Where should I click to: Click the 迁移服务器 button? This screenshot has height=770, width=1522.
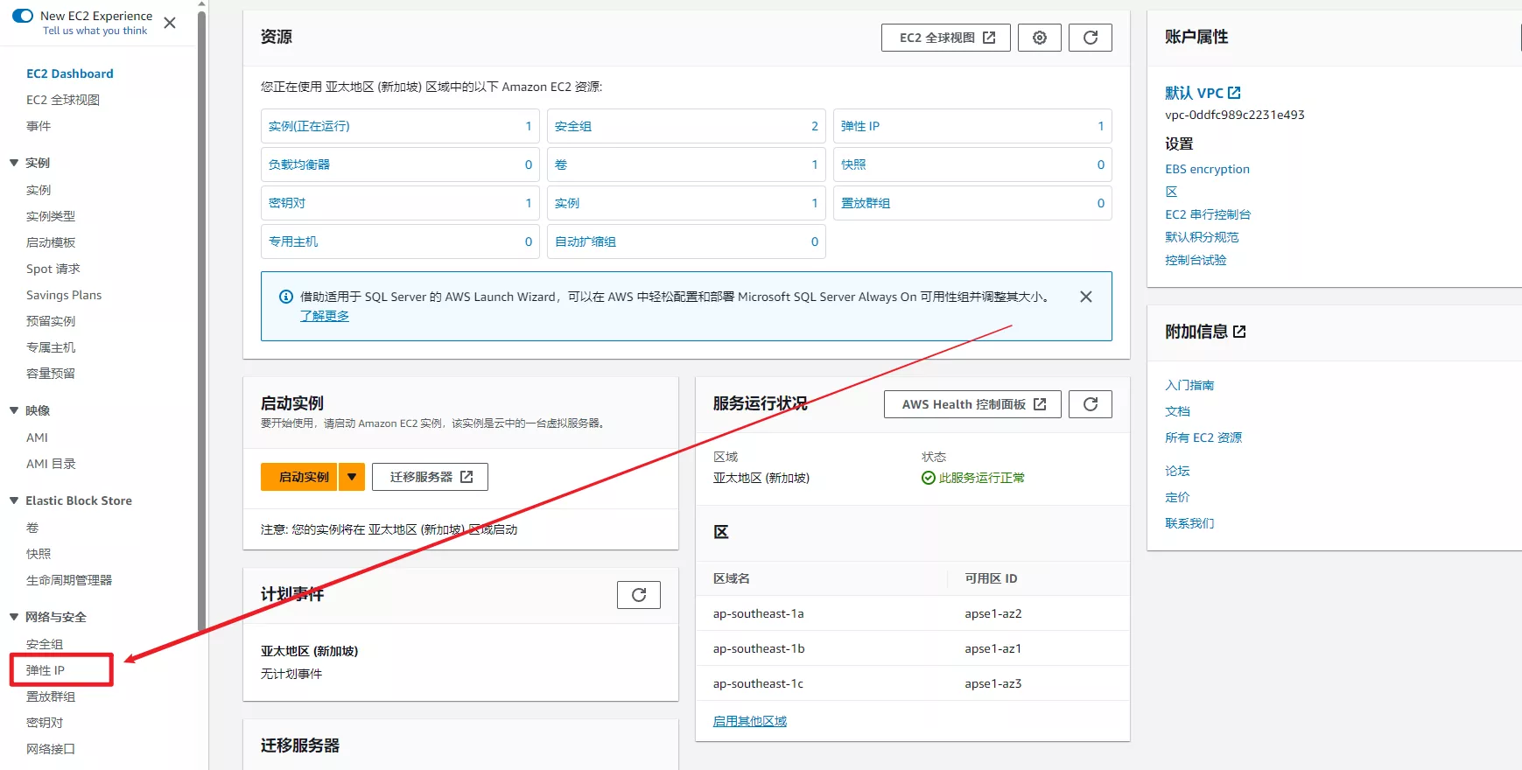pyautogui.click(x=430, y=477)
